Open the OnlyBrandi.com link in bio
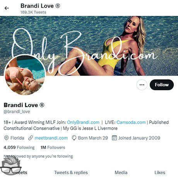This screenshot has width=178, height=178. point(83,122)
